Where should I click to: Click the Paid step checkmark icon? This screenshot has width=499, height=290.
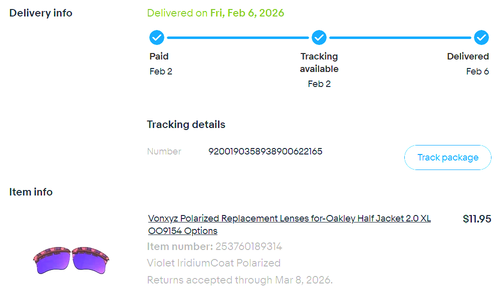[x=157, y=37]
